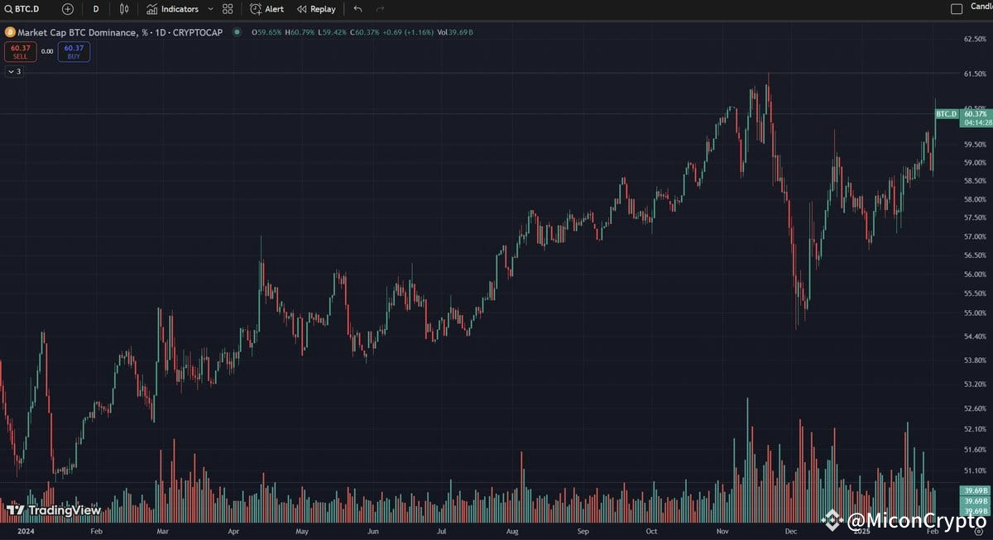Image resolution: width=993 pixels, height=540 pixels.
Task: Click the 62.50% price axis label
Action: pyautogui.click(x=976, y=39)
